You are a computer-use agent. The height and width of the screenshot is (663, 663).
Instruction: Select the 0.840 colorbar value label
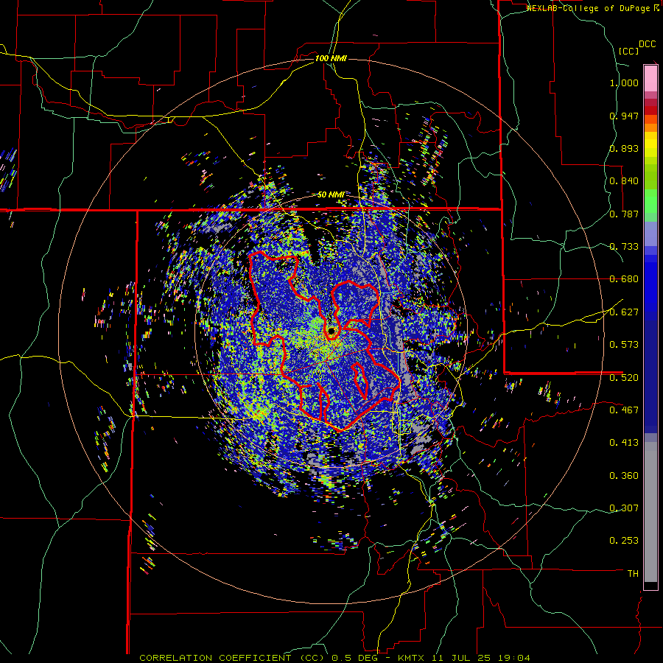(x=624, y=181)
